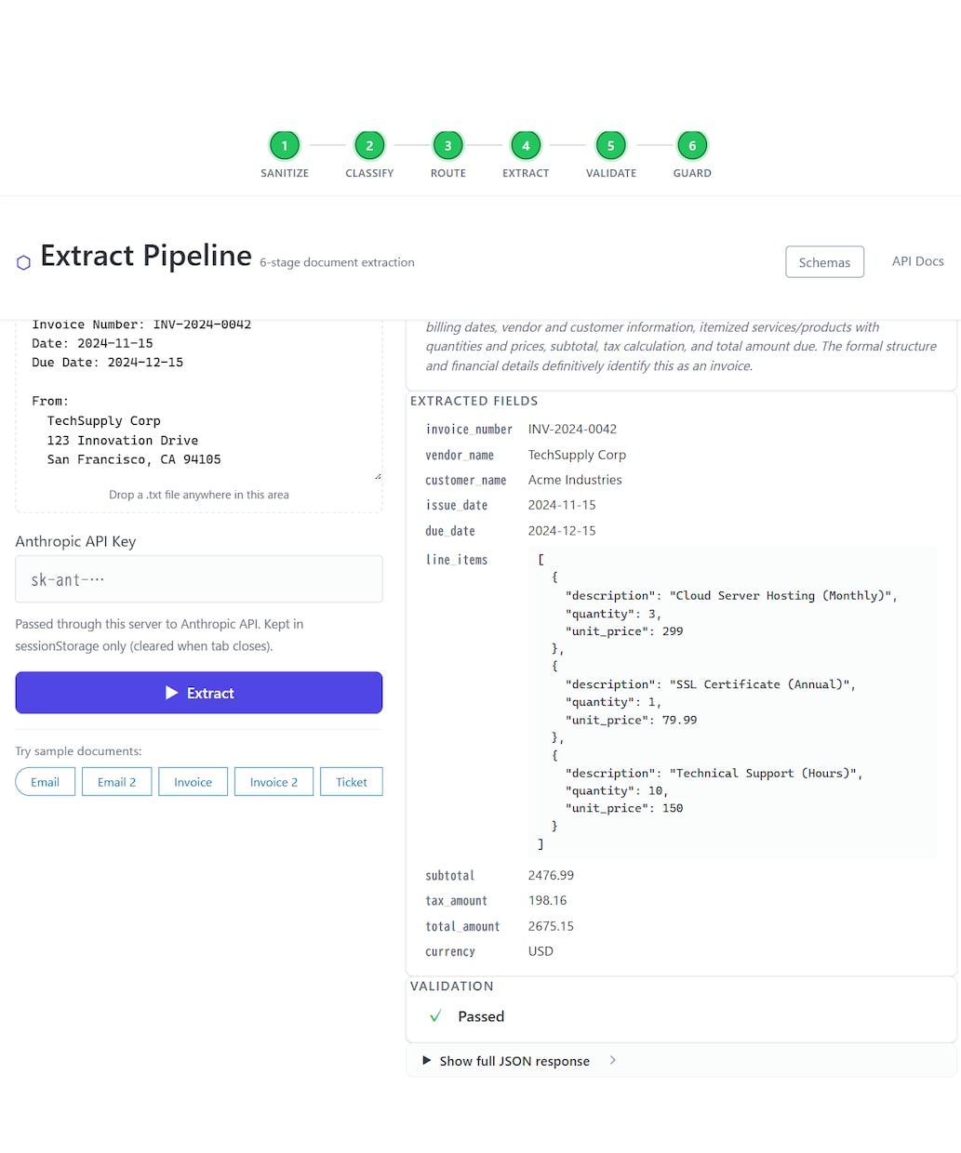The width and height of the screenshot is (961, 1153).
Task: Click the chevron after Show full JSON response
Action: pyautogui.click(x=612, y=1060)
